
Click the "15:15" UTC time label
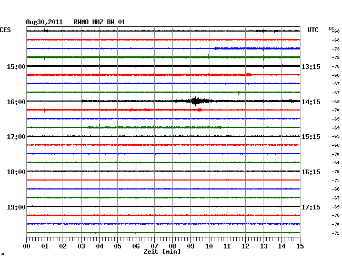311,137
